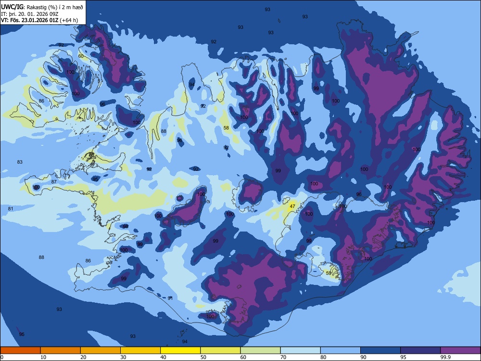Image resolution: width=481 pixels, height=361 pixels.
Task: Click the legend tick label '99.9'
Action: coord(445,357)
